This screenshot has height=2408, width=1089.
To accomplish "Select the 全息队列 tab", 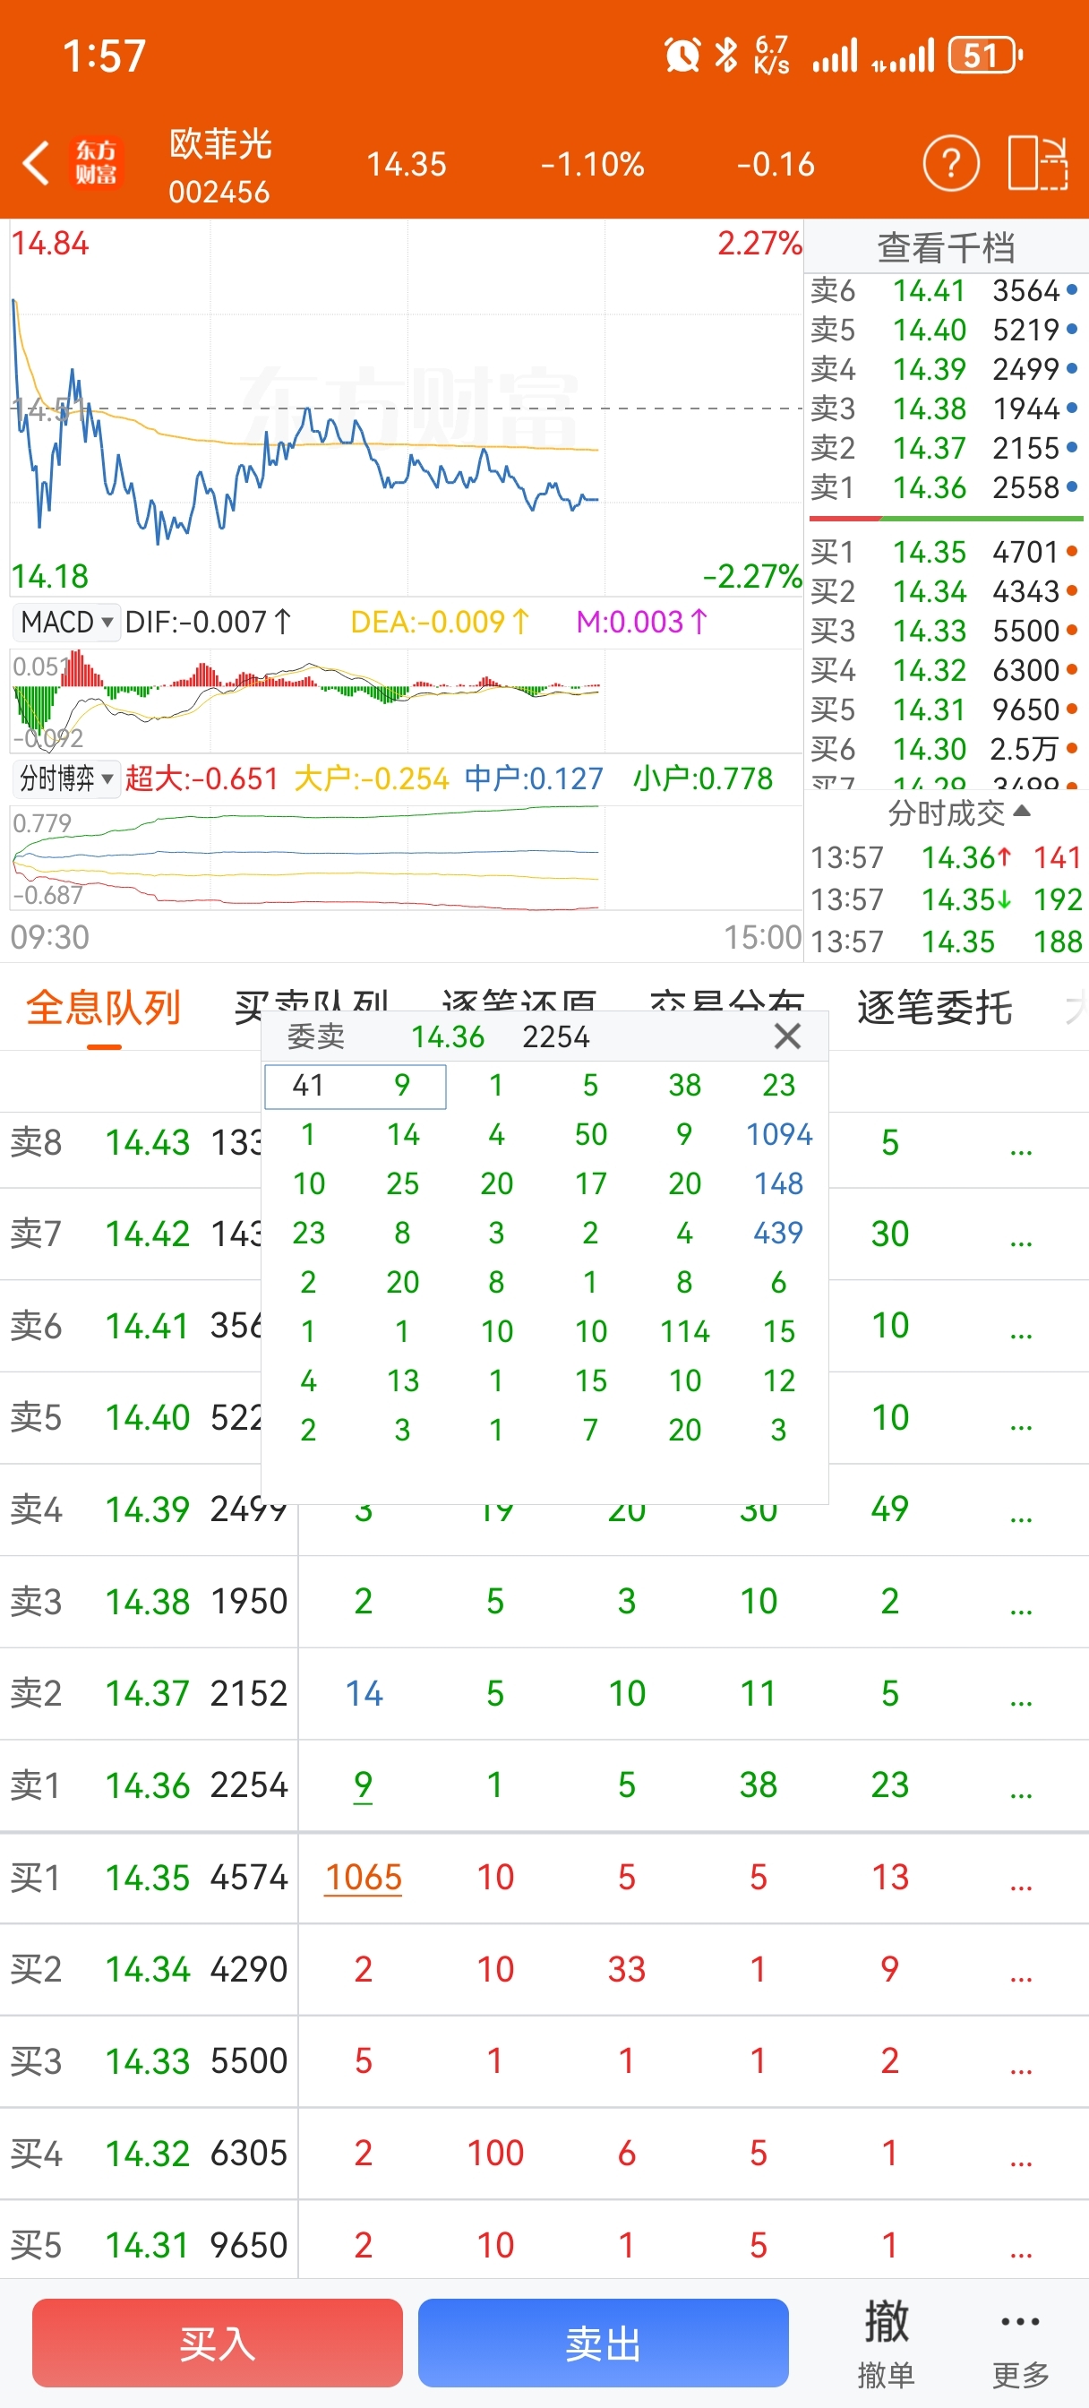I will click(103, 1008).
